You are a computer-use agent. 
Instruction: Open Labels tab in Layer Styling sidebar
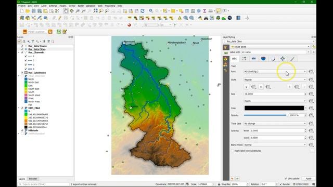pos(226,53)
